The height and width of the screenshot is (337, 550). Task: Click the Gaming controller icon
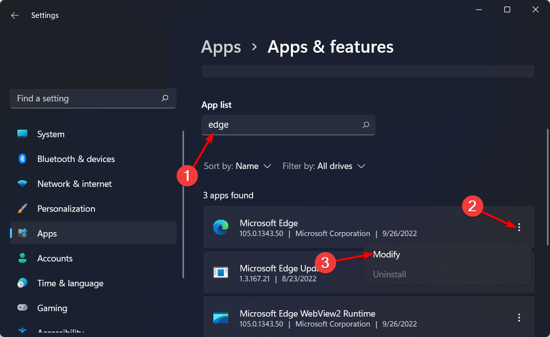click(x=22, y=308)
